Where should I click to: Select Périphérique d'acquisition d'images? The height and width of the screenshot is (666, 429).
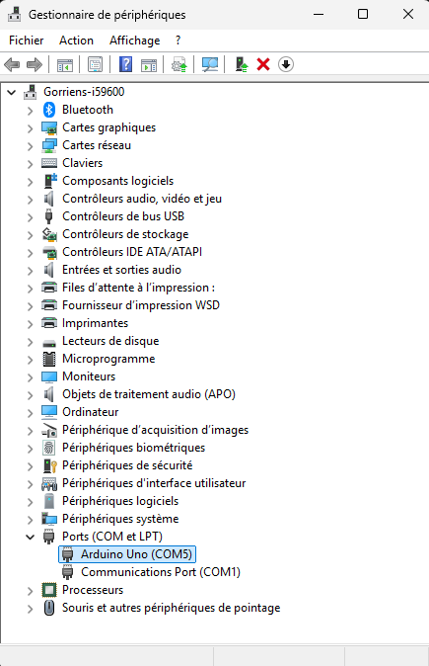[x=156, y=430]
